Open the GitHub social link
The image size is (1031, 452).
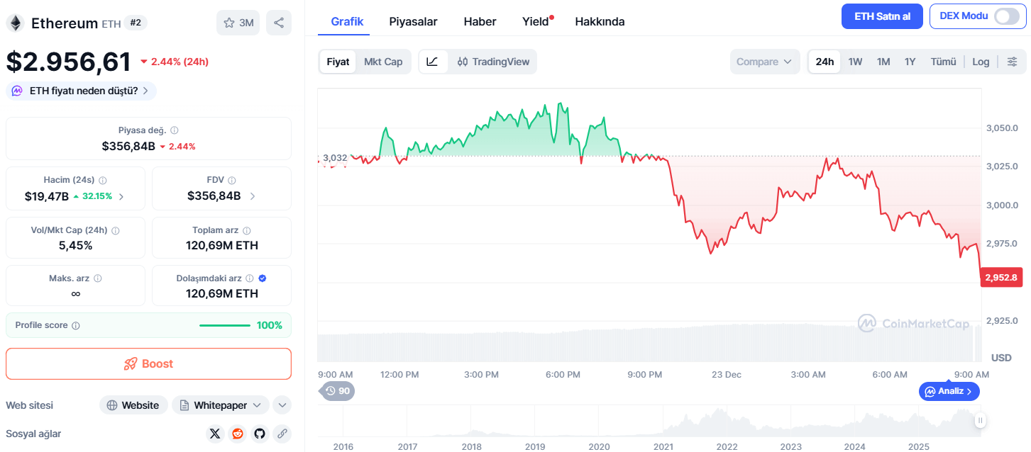coord(260,434)
